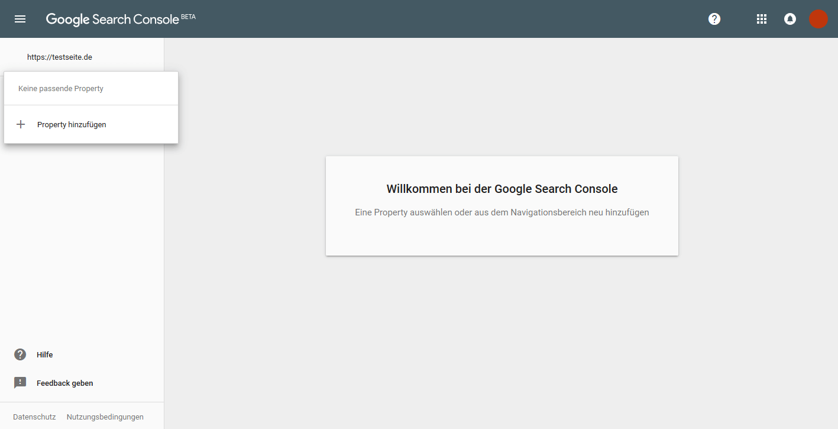Click the 'Willkommen bei der Google Search Console' heading
This screenshot has width=838, height=429.
(x=501, y=189)
